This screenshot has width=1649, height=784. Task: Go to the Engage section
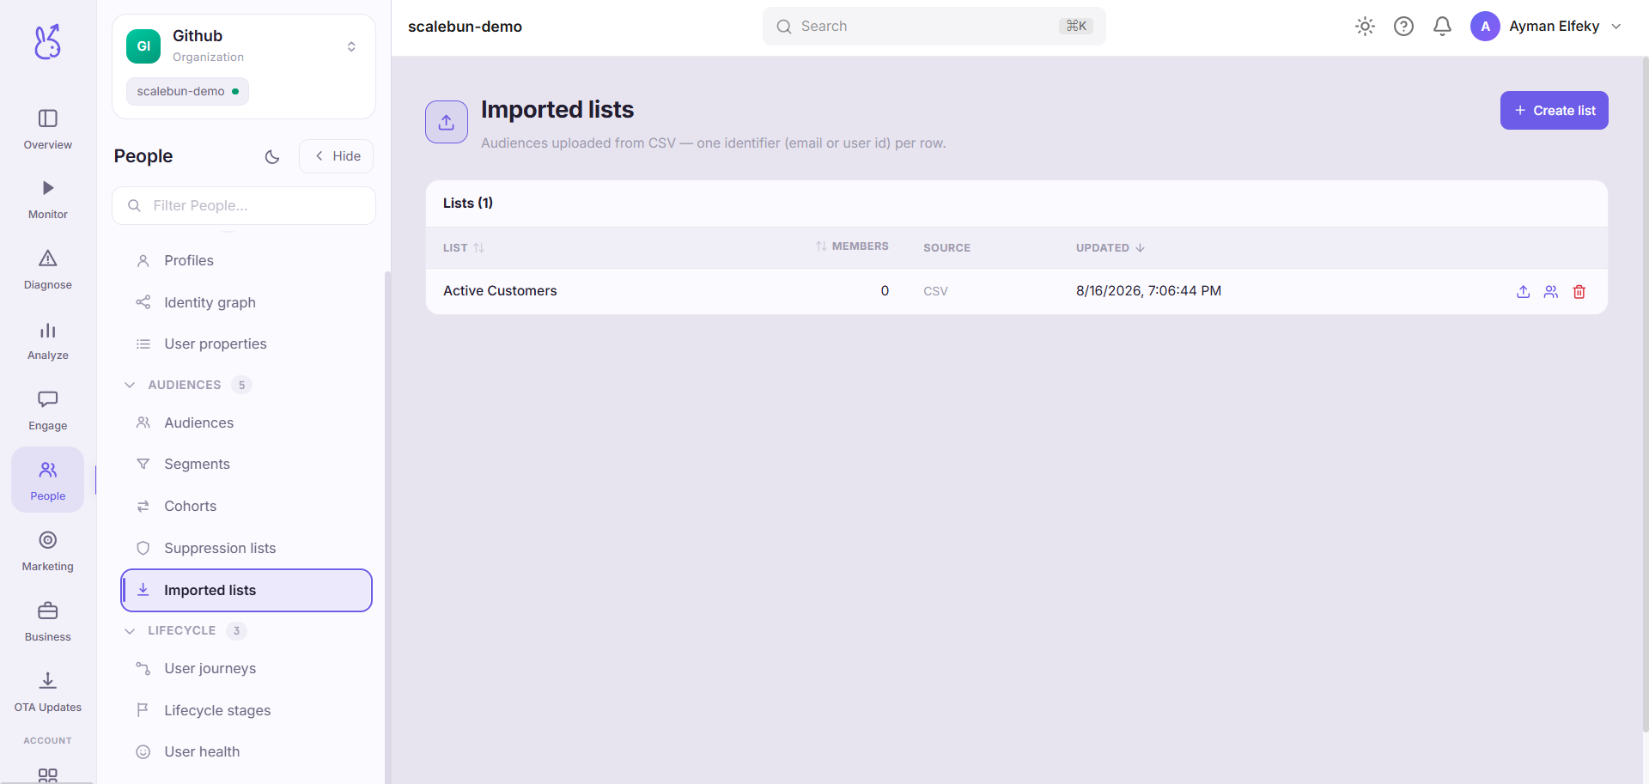pos(48,410)
